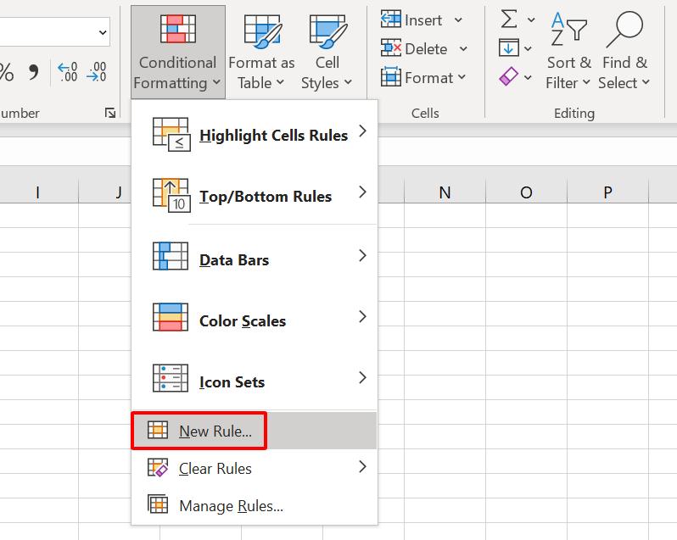Select column I header
The height and width of the screenshot is (540, 677).
click(x=38, y=192)
